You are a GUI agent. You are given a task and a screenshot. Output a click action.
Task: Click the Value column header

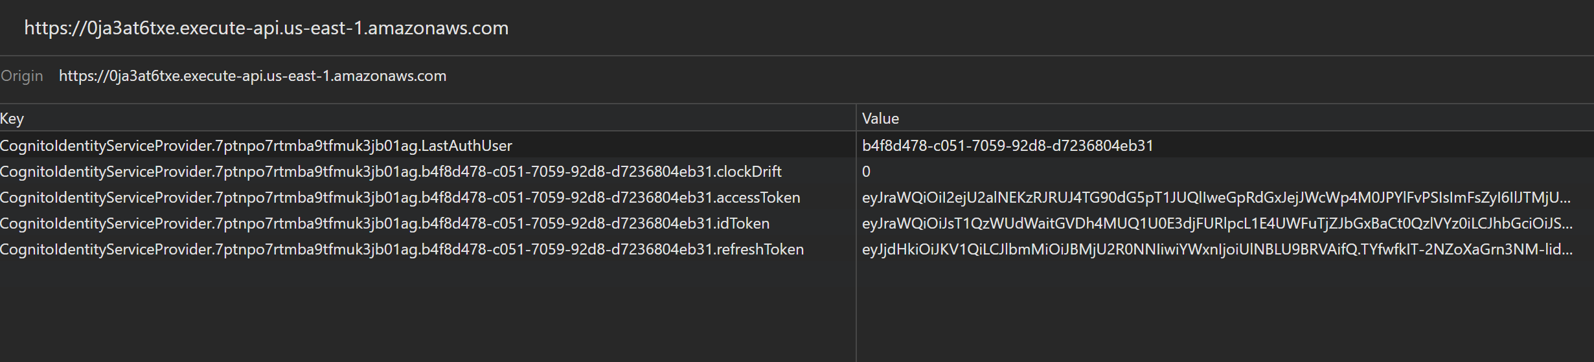pos(1225,119)
